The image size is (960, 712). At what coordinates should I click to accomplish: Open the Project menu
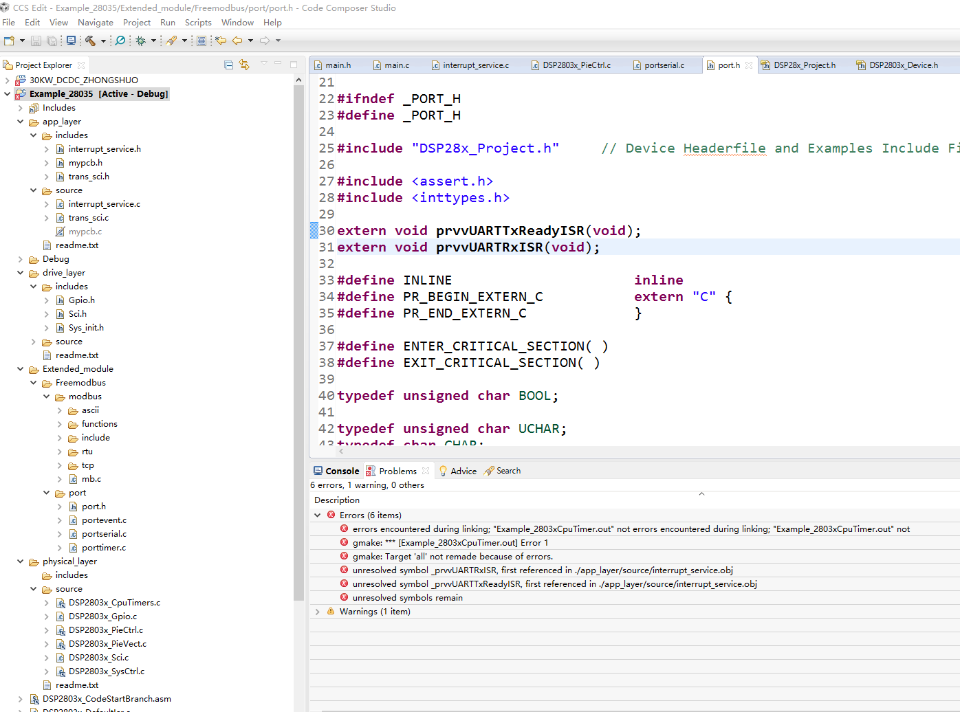pos(136,23)
